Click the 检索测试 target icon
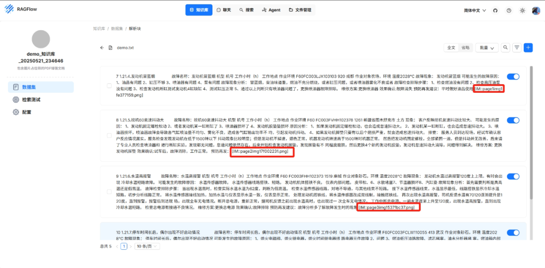This screenshot has height=268, width=545. click(x=16, y=100)
